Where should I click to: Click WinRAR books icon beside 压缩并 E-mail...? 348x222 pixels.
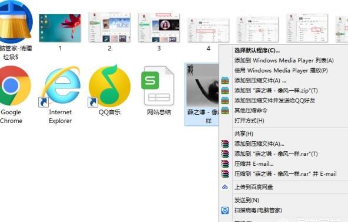(x=225, y=164)
